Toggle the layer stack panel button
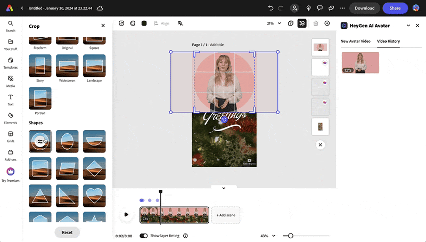This screenshot has height=242, width=426. pyautogui.click(x=302, y=23)
